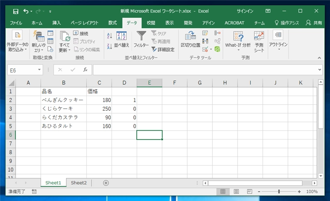
Task: Click the 再適用 filter button
Action: (161, 41)
